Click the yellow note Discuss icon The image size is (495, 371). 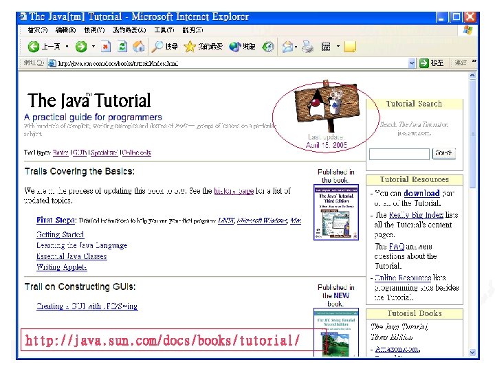350,47
